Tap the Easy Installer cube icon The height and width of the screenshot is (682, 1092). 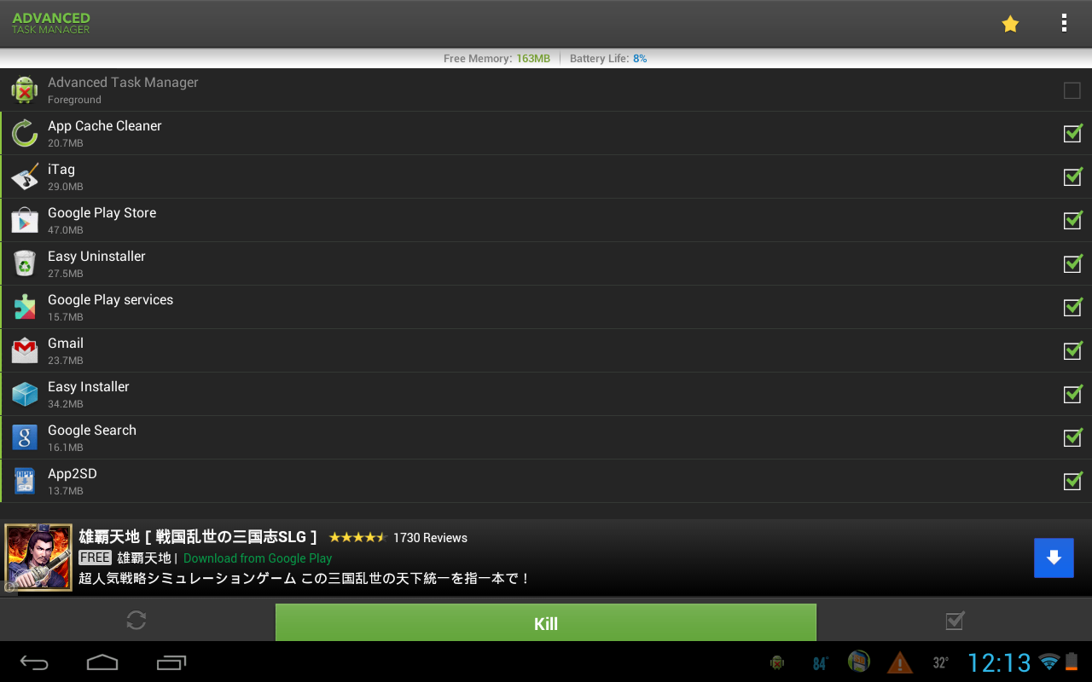[x=25, y=394]
